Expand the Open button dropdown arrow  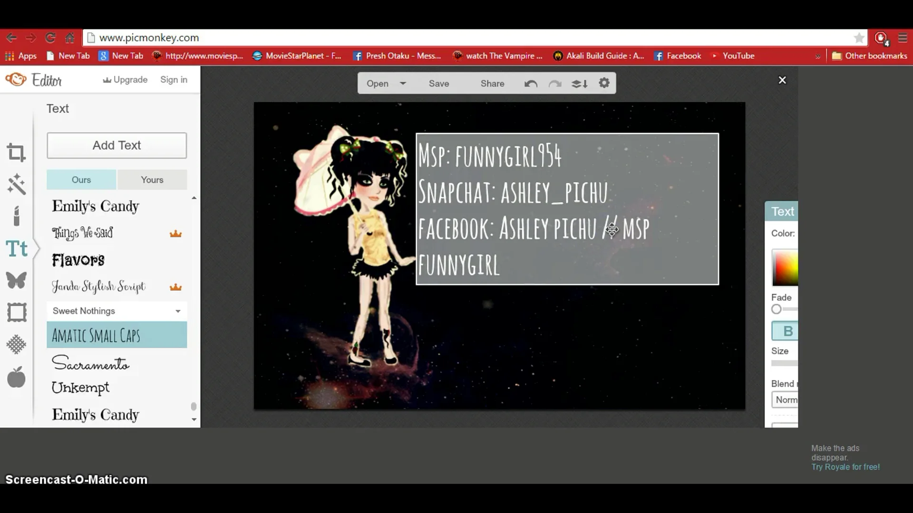(403, 83)
